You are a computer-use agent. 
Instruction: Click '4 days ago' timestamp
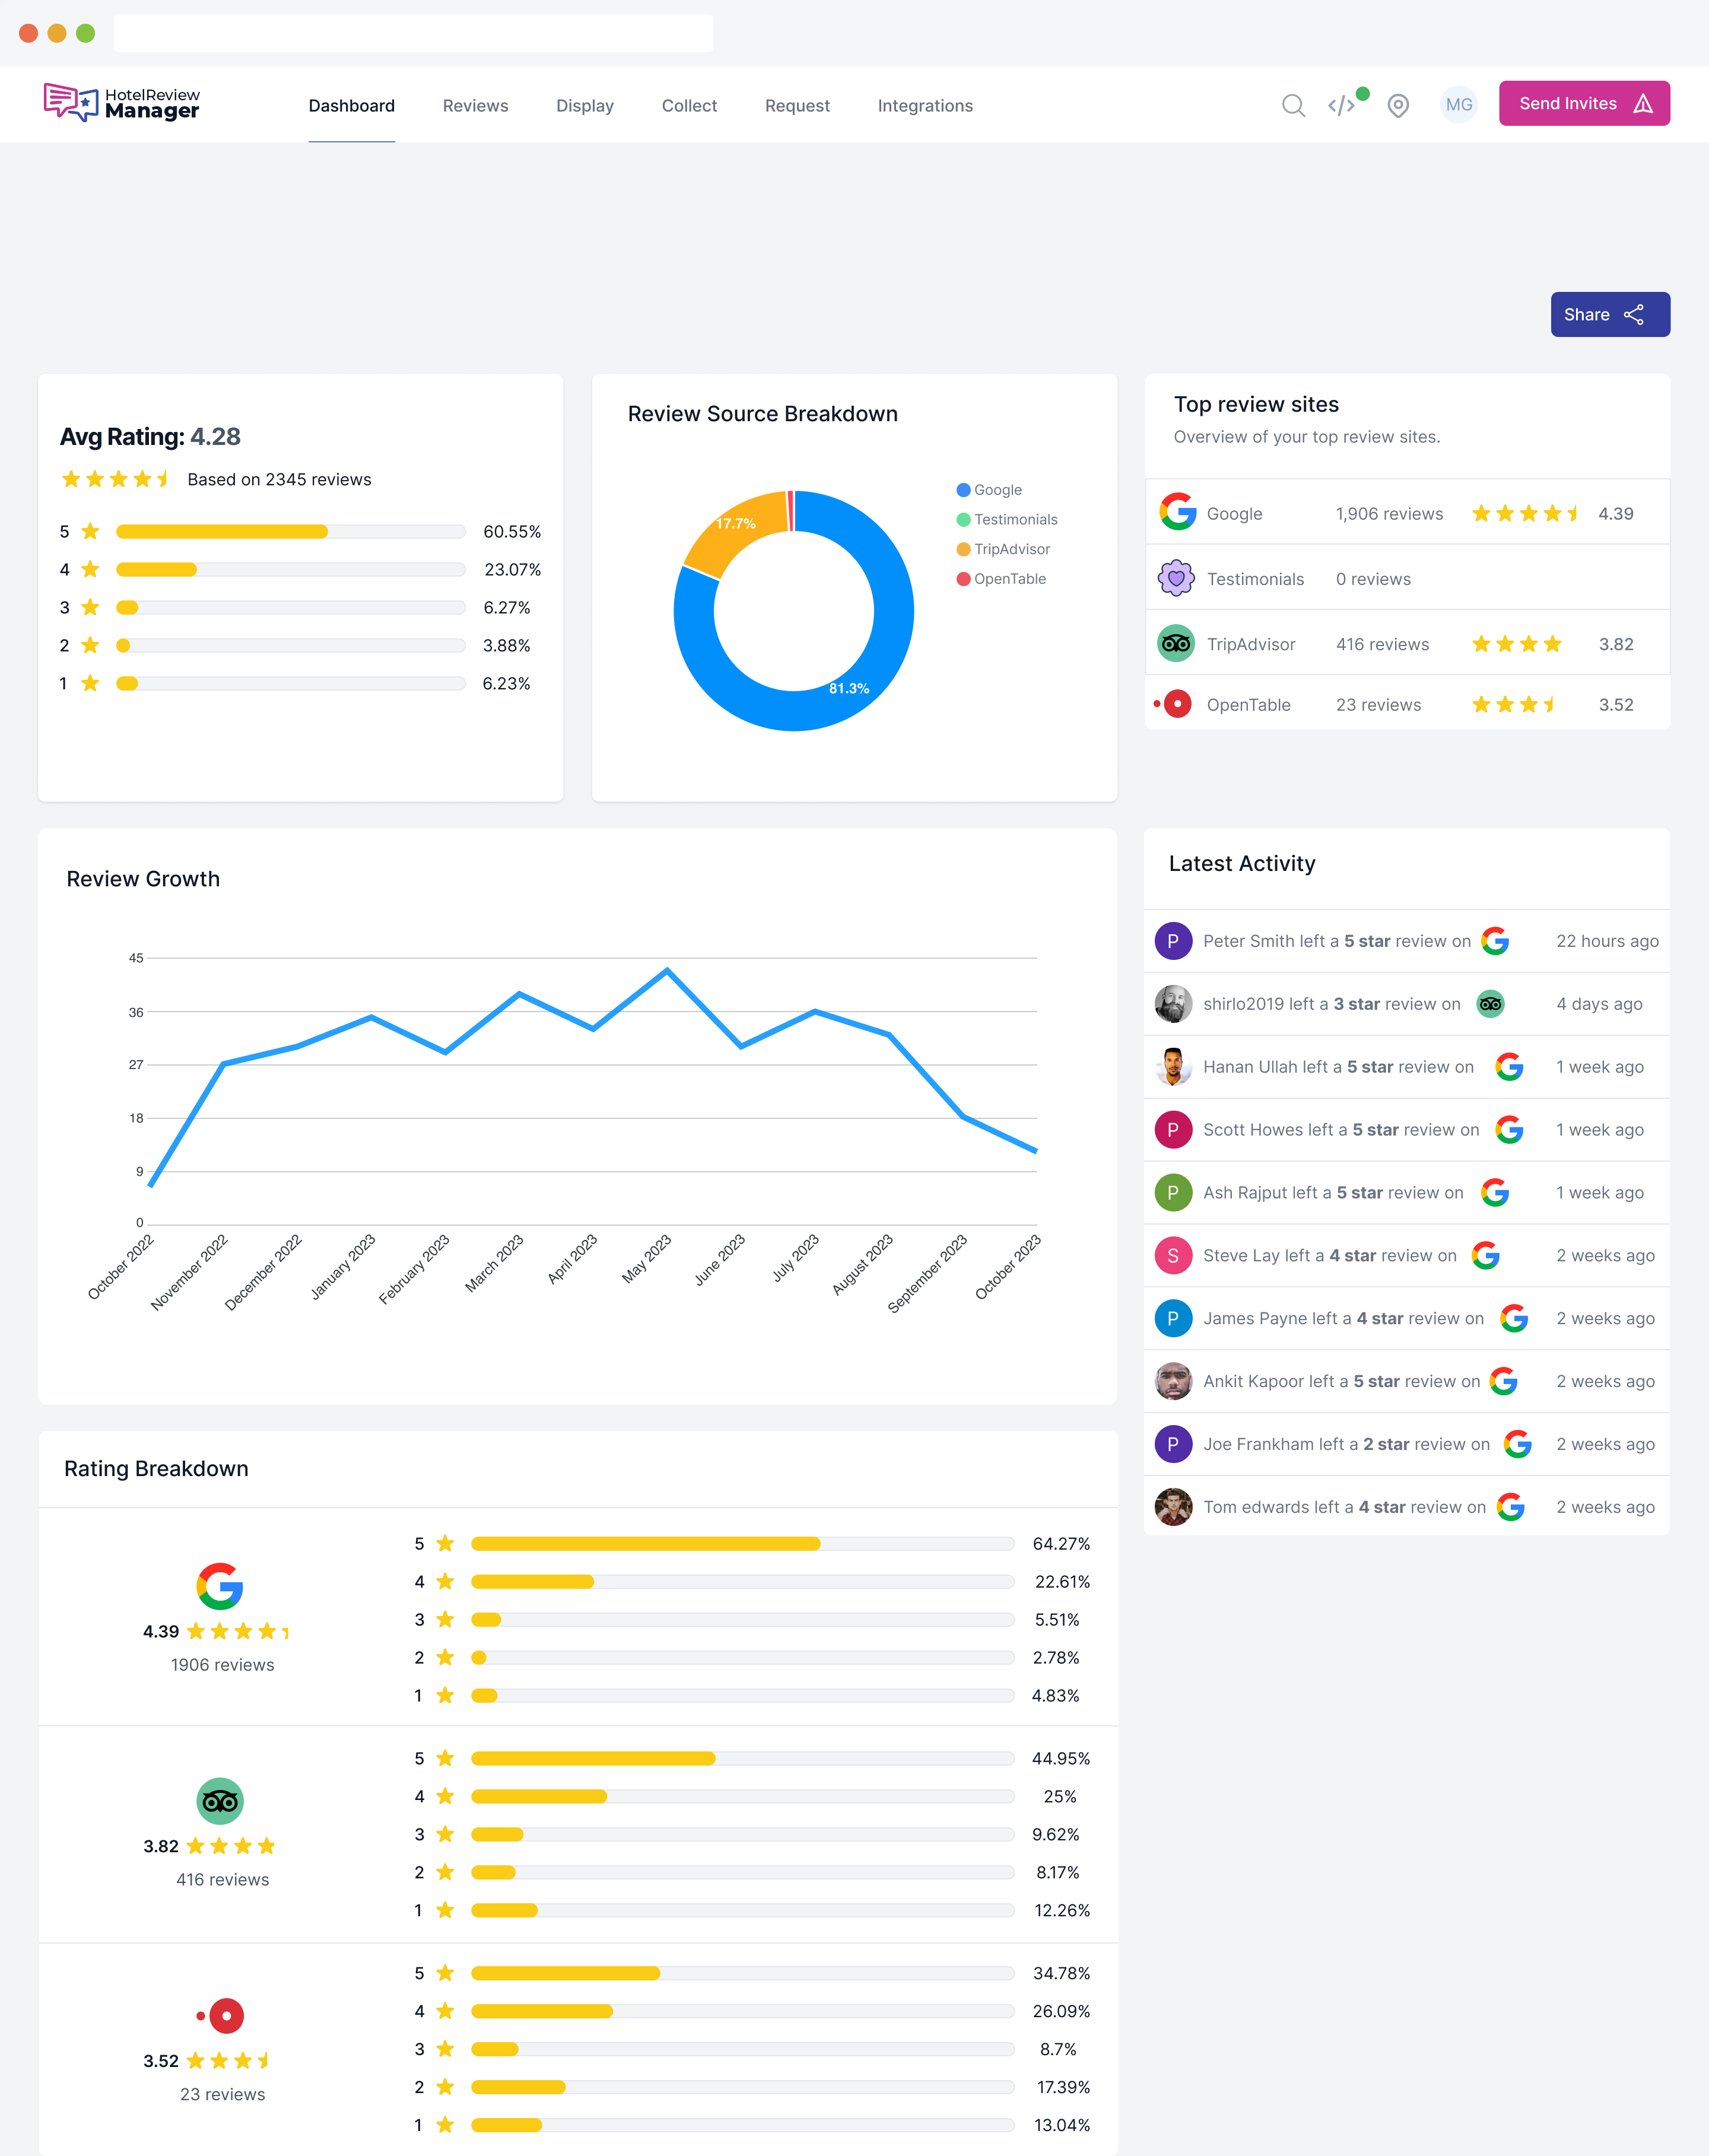1599,1004
